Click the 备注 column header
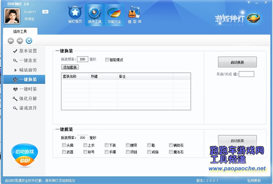Image resolution: width=273 pixels, height=184 pixels. coord(146,77)
